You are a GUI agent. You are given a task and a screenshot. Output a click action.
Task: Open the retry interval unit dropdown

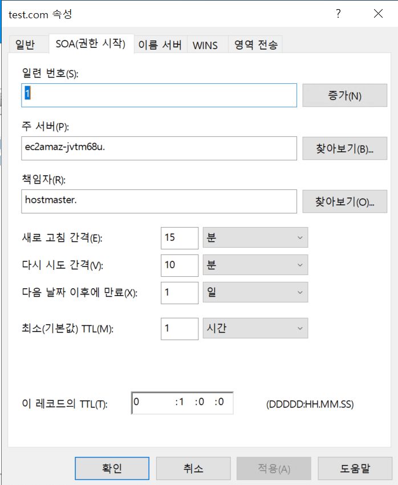click(255, 265)
